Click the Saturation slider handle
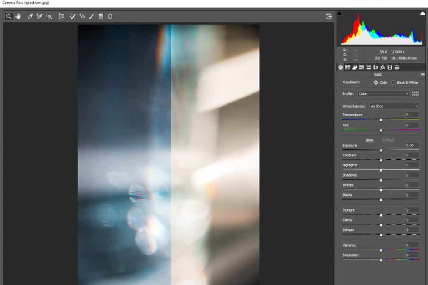 [x=381, y=260]
